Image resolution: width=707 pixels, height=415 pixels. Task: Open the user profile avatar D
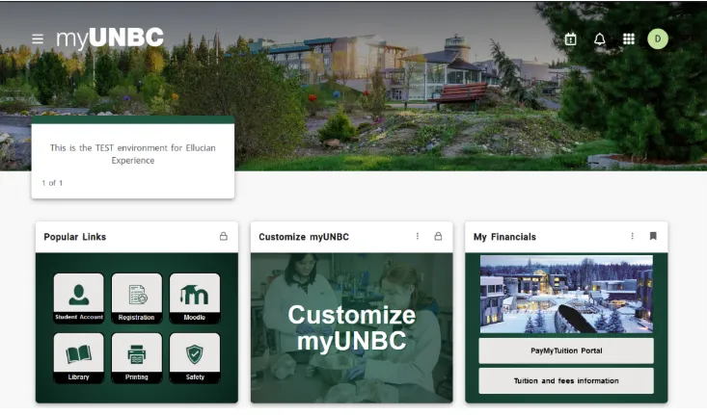(x=658, y=39)
